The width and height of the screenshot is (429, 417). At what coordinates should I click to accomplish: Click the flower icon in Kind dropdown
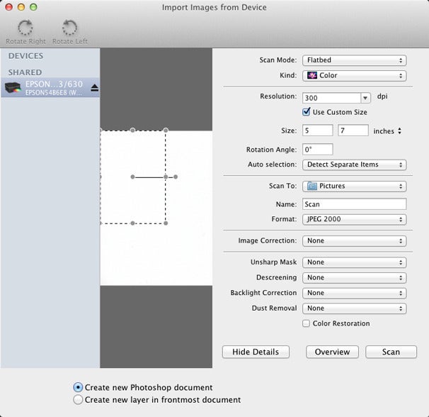coord(312,75)
